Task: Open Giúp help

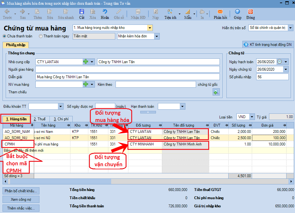Action: [x=237, y=14]
